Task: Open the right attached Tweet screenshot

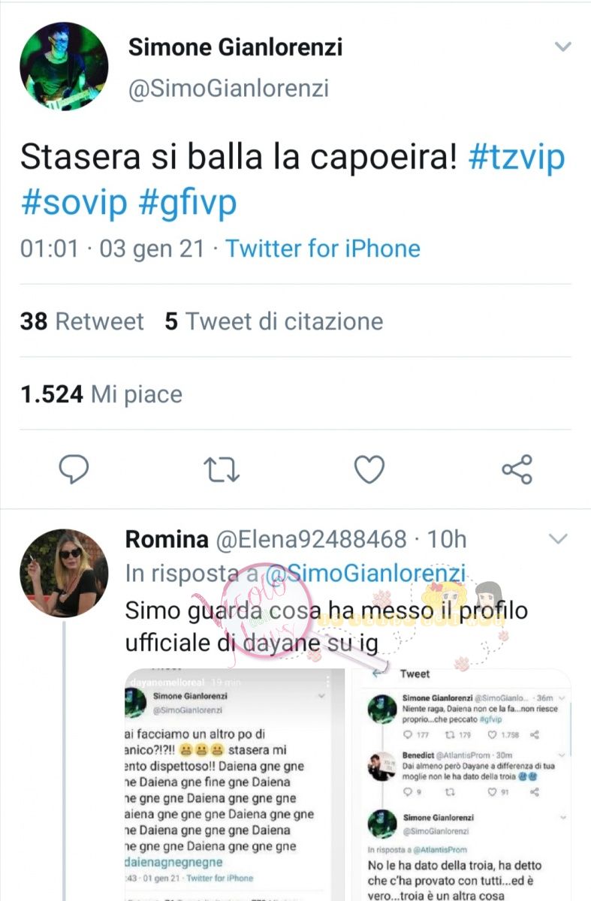Action: coord(465,785)
